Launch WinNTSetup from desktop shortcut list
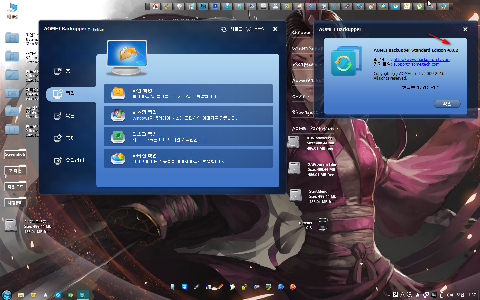This screenshot has width=480, height=300. 308,48
